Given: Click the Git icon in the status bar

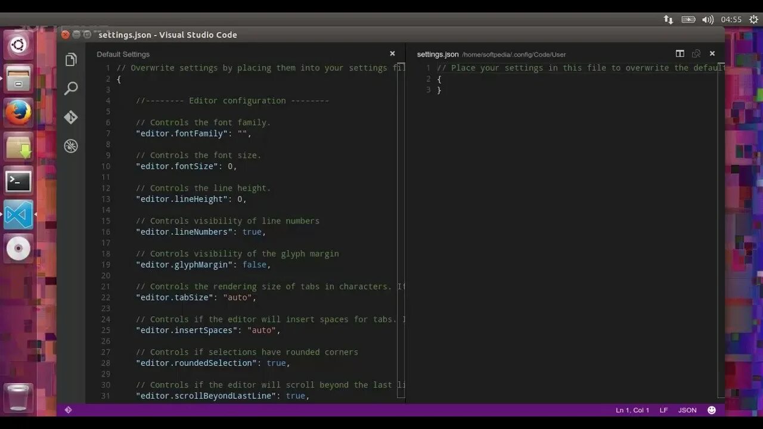Looking at the screenshot, I should [68, 410].
